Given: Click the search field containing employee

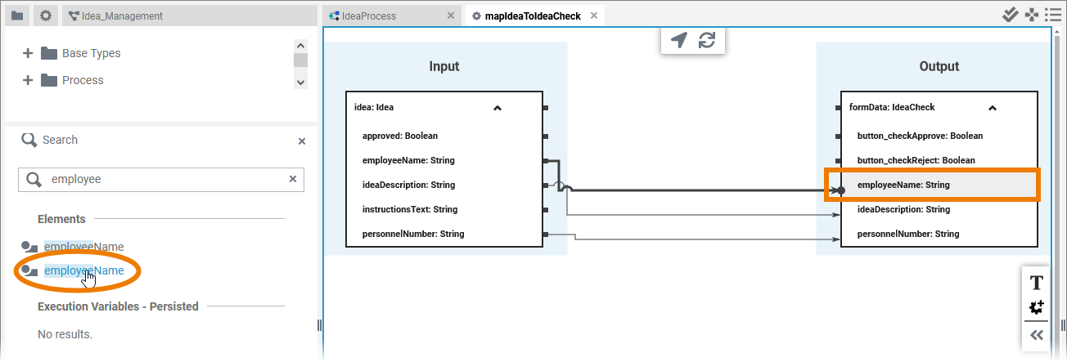Looking at the screenshot, I should point(164,179).
